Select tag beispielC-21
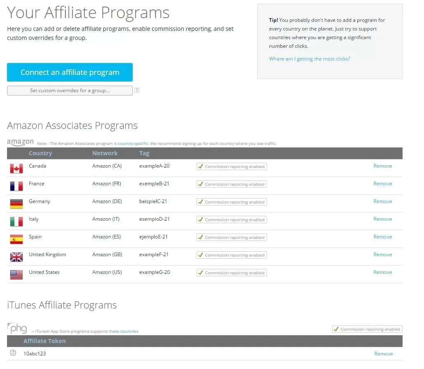This screenshot has width=424, height=369. (153, 201)
